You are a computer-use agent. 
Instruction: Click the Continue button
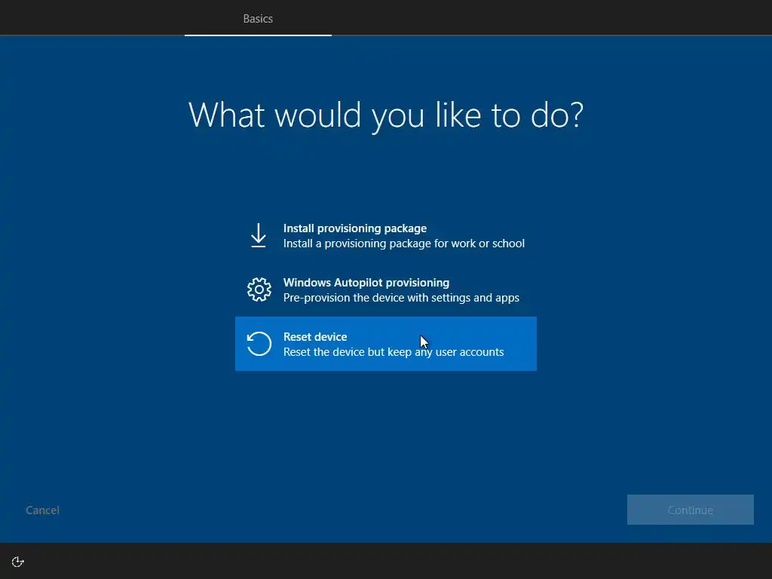pyautogui.click(x=691, y=510)
